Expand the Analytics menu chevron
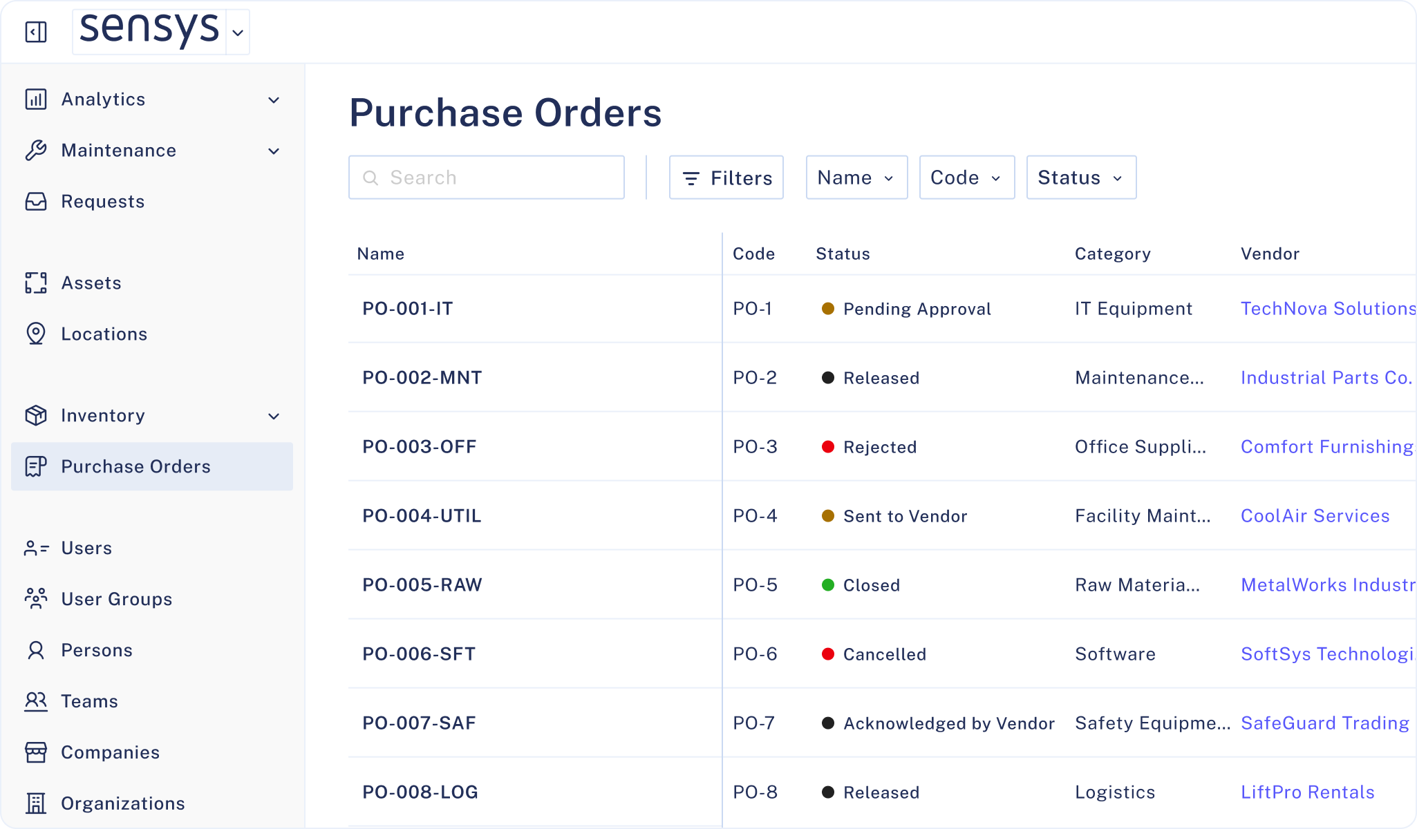The image size is (1417, 829). [x=274, y=100]
